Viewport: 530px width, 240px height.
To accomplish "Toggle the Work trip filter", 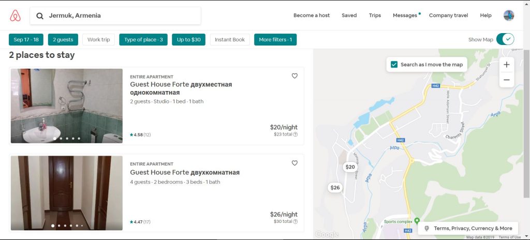I will coord(98,40).
